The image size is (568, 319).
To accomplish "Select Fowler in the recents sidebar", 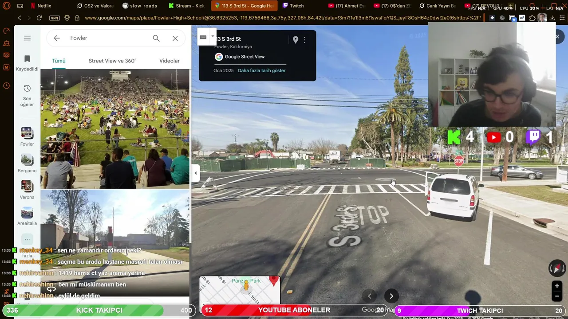I will point(27,136).
